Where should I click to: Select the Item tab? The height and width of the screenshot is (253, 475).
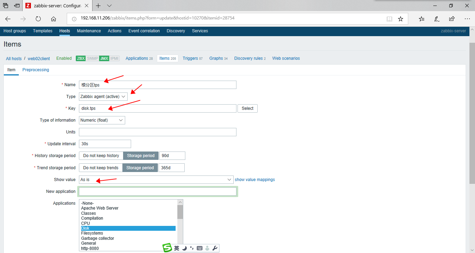(11, 70)
